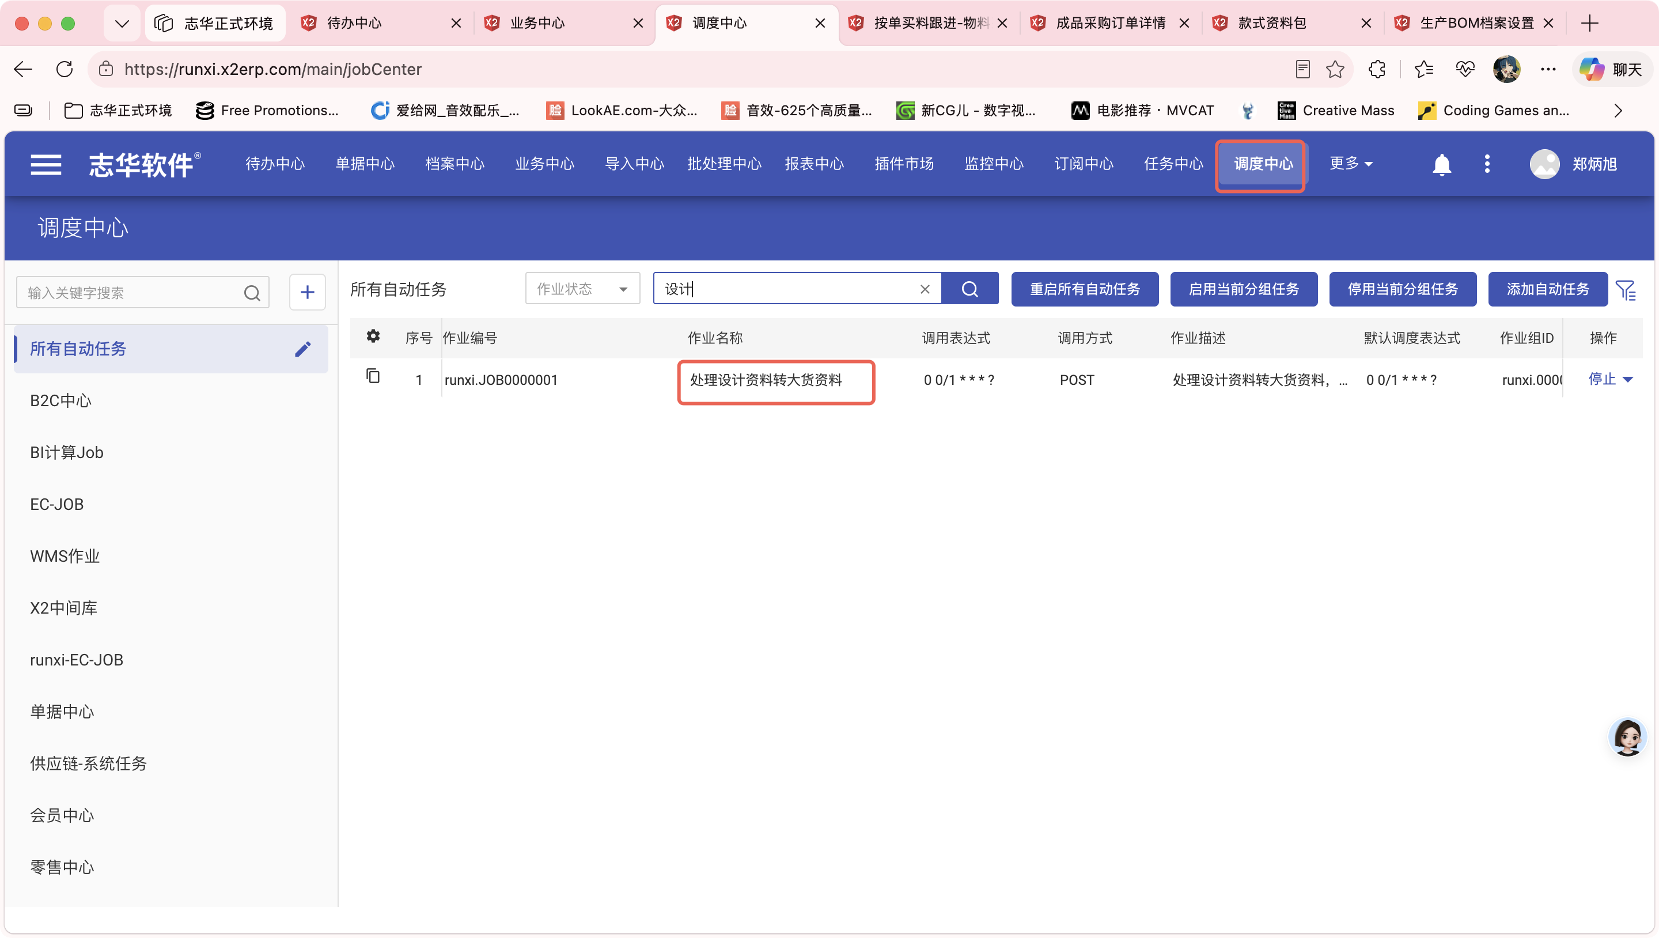Screen dimensions: 1659x938
Task: Click the 郑炳旭 user avatar
Action: point(1544,164)
